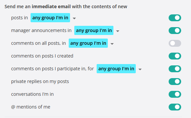Open the arrow next to comments on all posts group
This screenshot has width=191, height=118.
point(112,44)
